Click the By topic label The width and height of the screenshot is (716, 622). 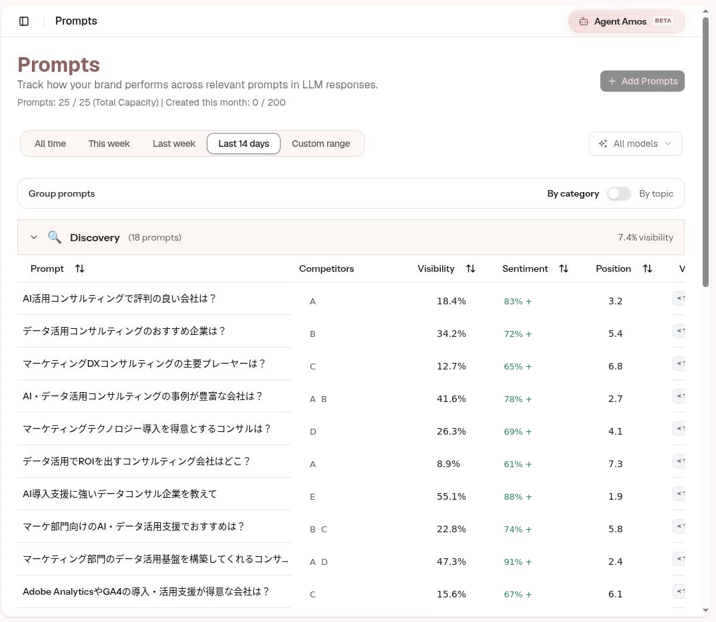coord(656,193)
